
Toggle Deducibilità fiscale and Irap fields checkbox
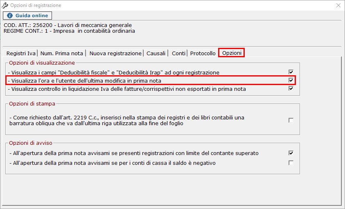click(291, 72)
